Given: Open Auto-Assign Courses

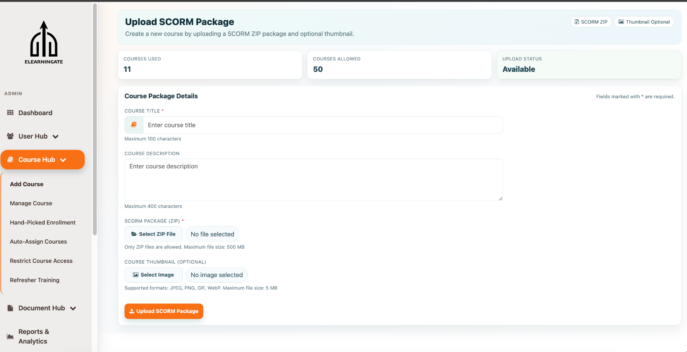Looking at the screenshot, I should [38, 242].
